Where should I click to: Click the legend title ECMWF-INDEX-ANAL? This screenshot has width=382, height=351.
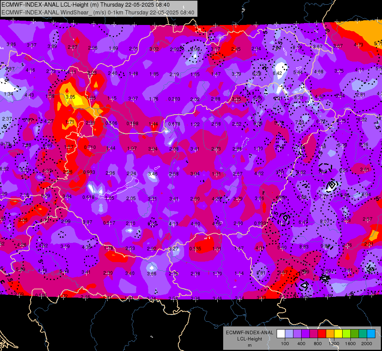click(249, 333)
